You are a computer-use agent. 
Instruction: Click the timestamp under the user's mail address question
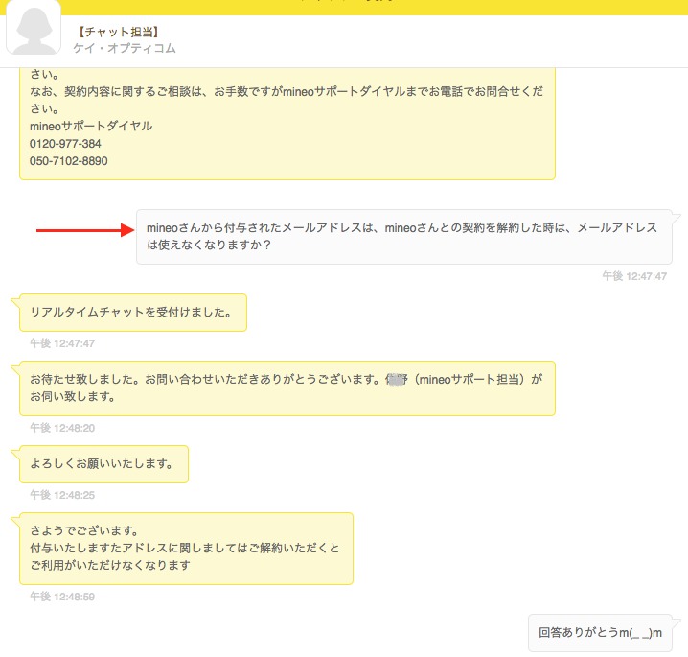click(x=634, y=276)
